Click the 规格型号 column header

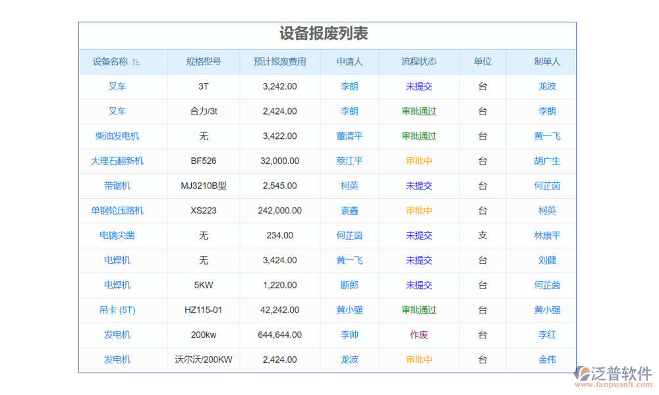coord(204,62)
